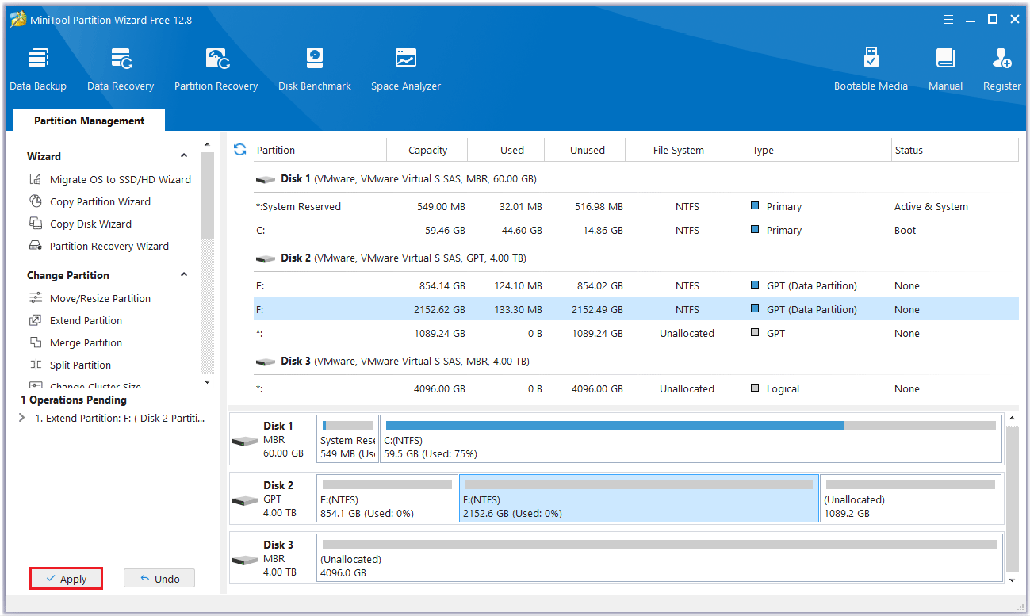Open the Space Analyzer tool
Screen dimensions: 1030x616
[x=406, y=70]
